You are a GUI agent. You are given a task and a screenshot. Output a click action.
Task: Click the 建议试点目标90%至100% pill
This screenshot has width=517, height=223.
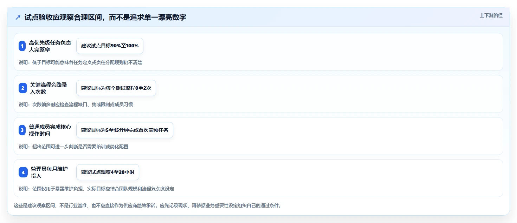pos(110,46)
